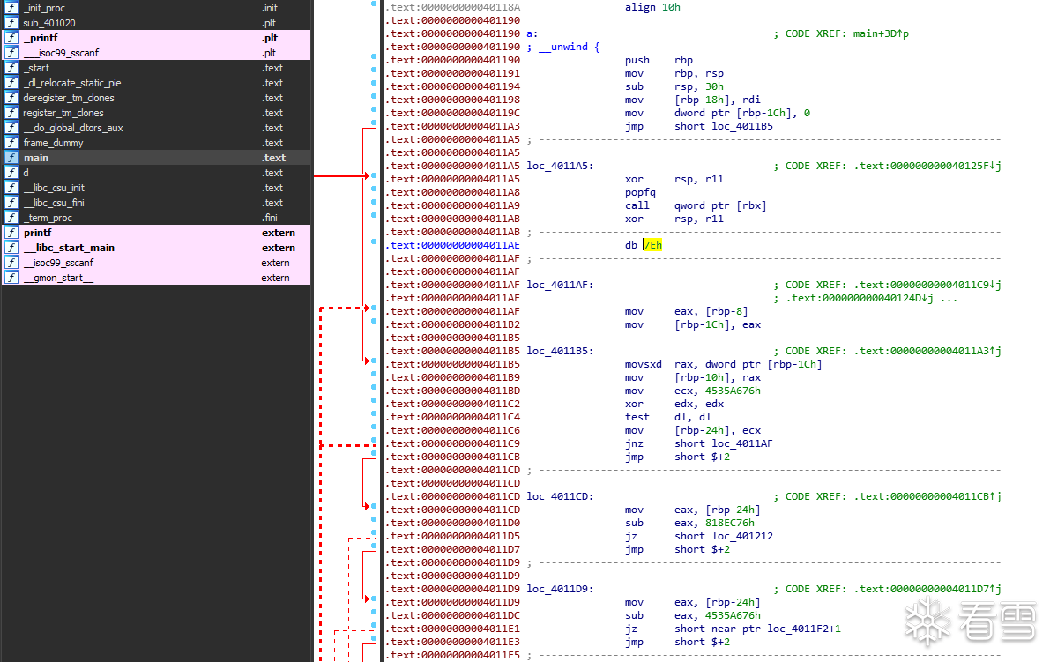Select the main function name
The width and height of the screenshot is (1050, 662).
36,158
